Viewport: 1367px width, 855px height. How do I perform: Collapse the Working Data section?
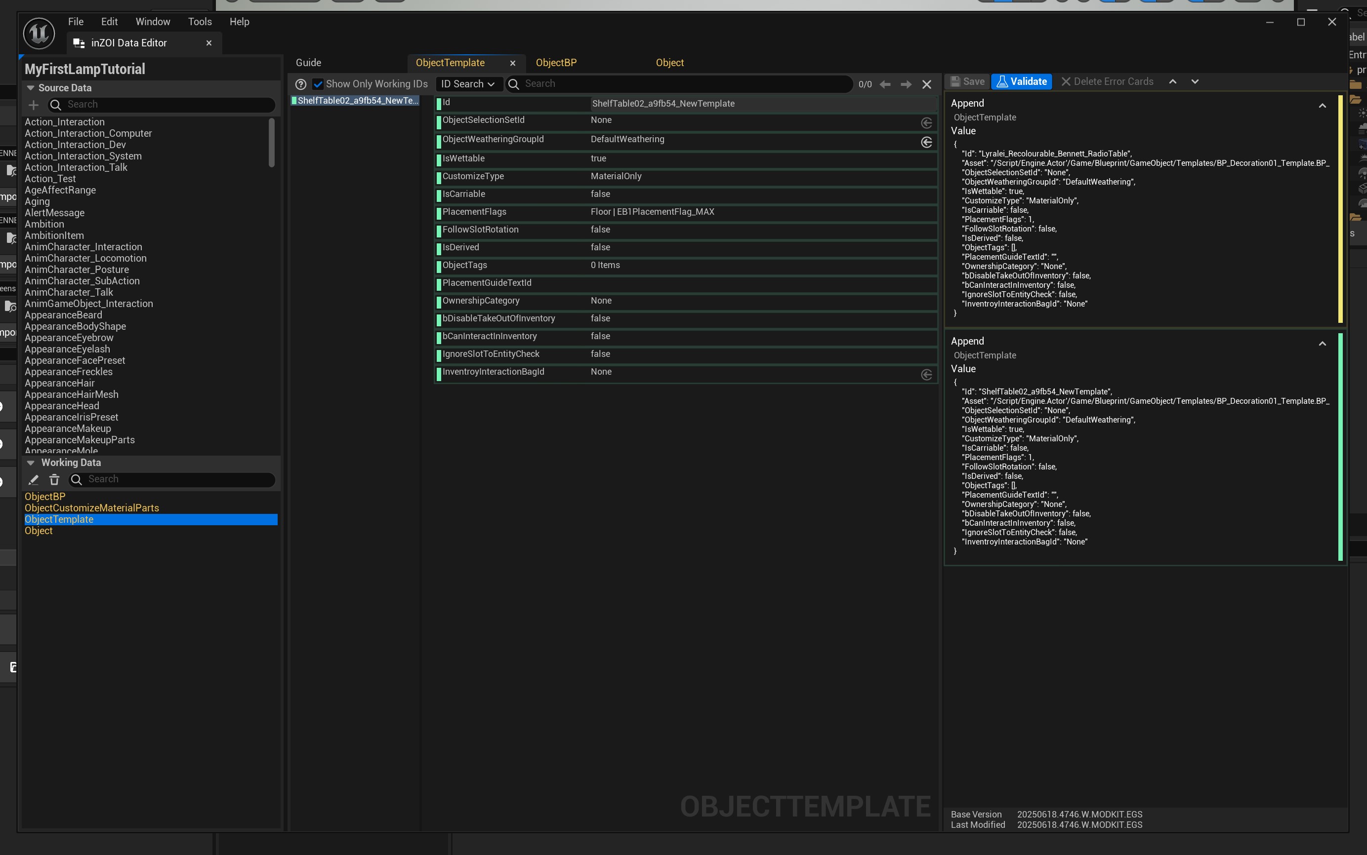click(x=31, y=463)
